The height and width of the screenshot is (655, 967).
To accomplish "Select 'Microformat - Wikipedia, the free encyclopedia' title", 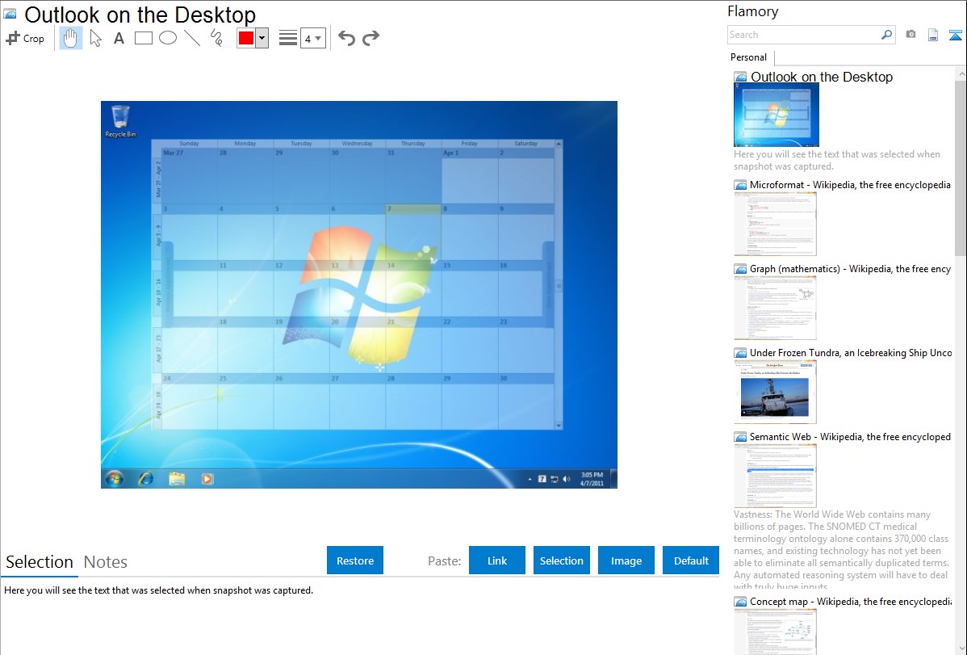I will 851,185.
